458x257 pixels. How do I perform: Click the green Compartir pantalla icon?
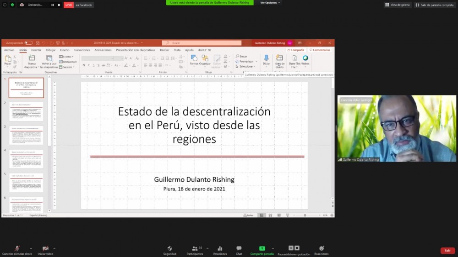tap(262, 249)
